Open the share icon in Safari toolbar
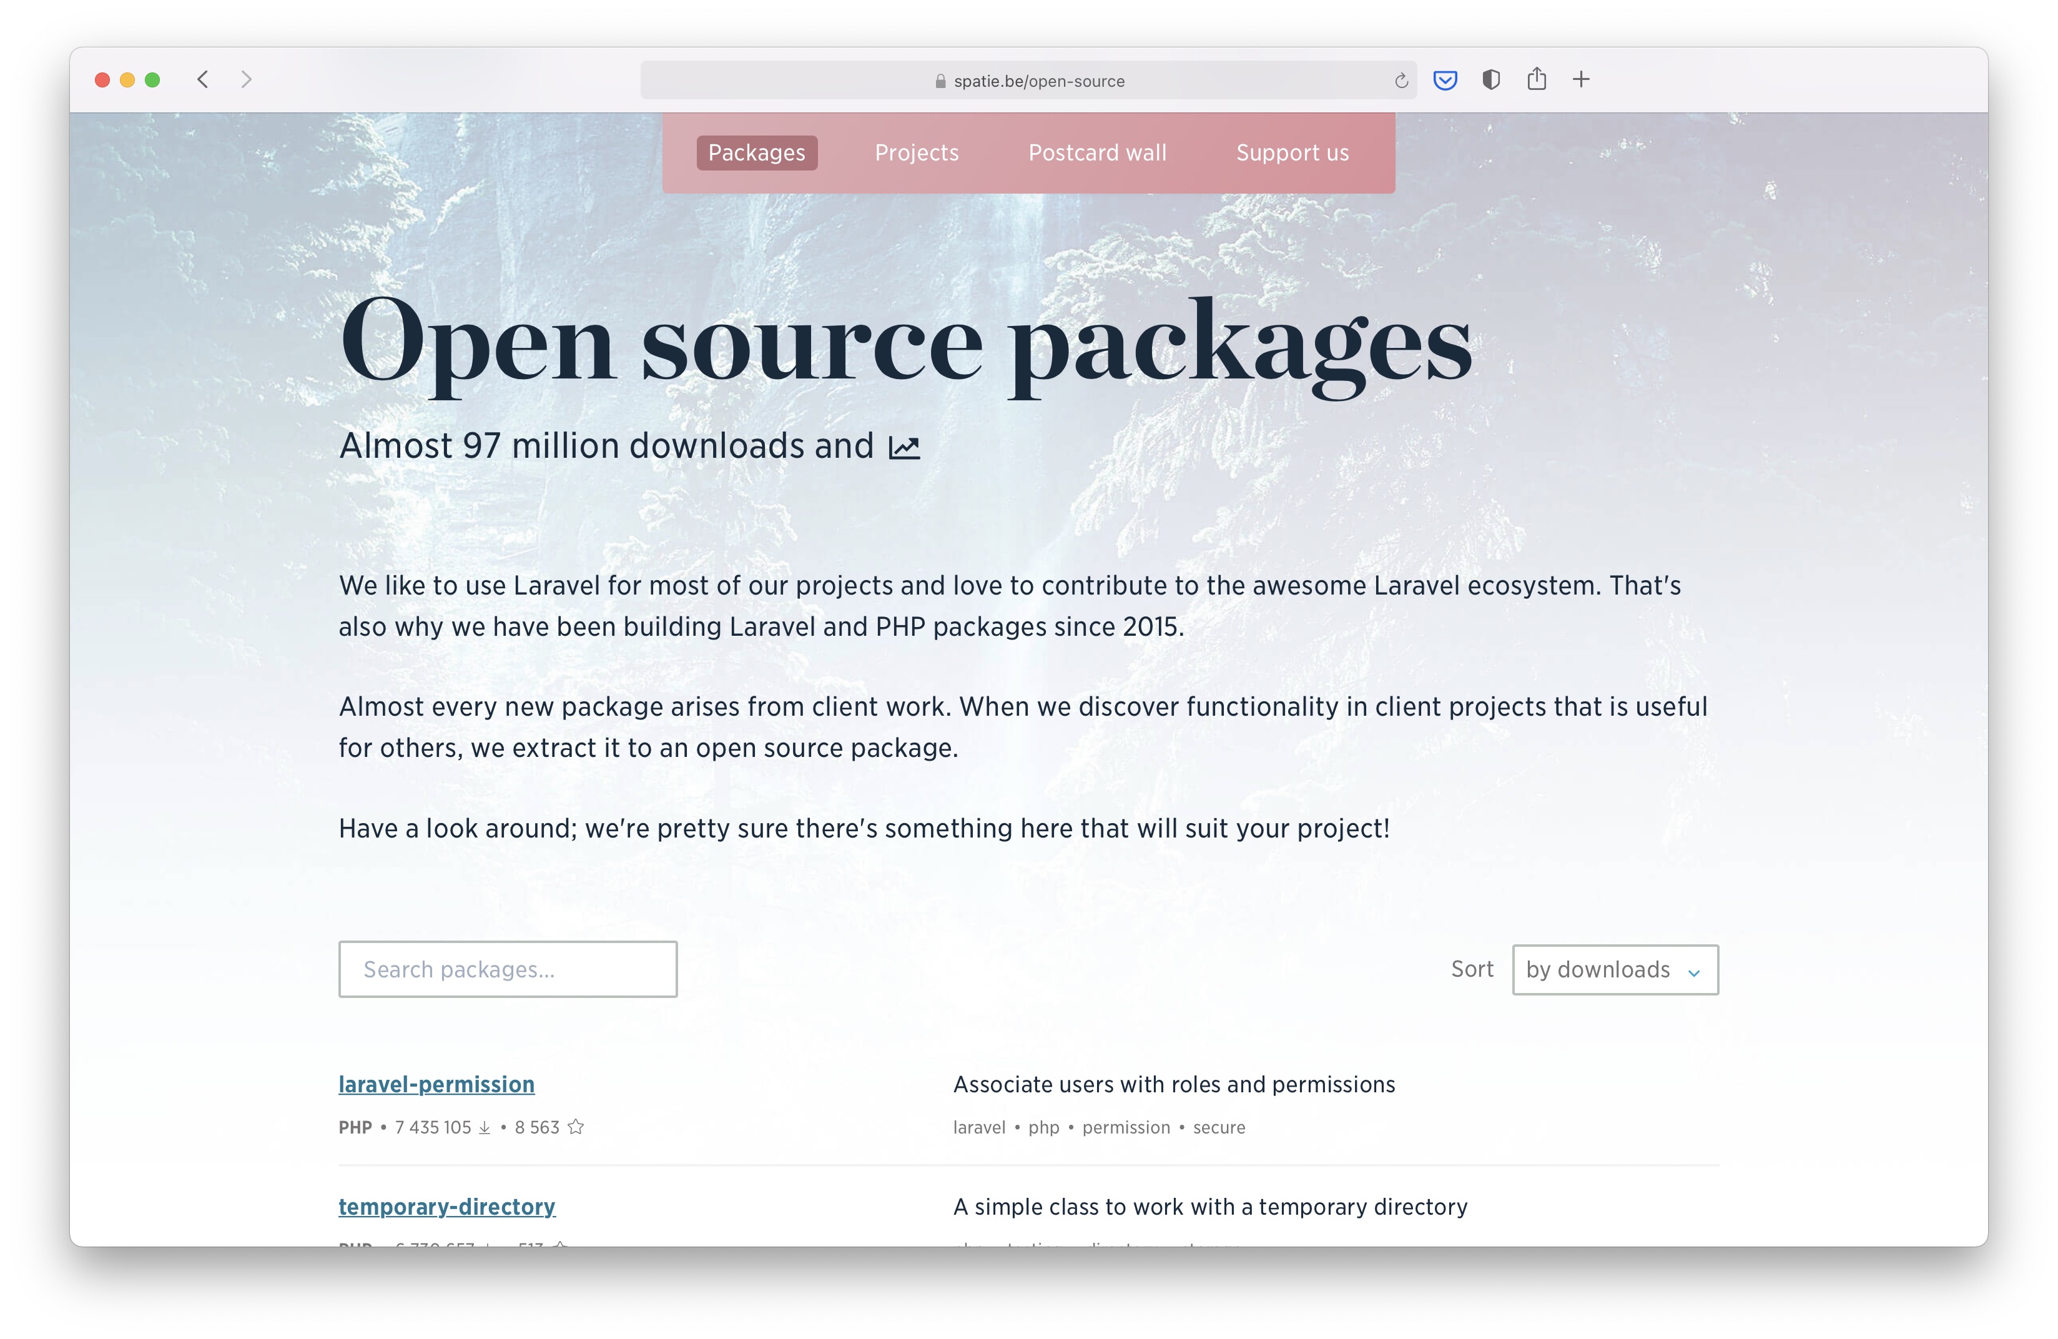 click(1537, 79)
